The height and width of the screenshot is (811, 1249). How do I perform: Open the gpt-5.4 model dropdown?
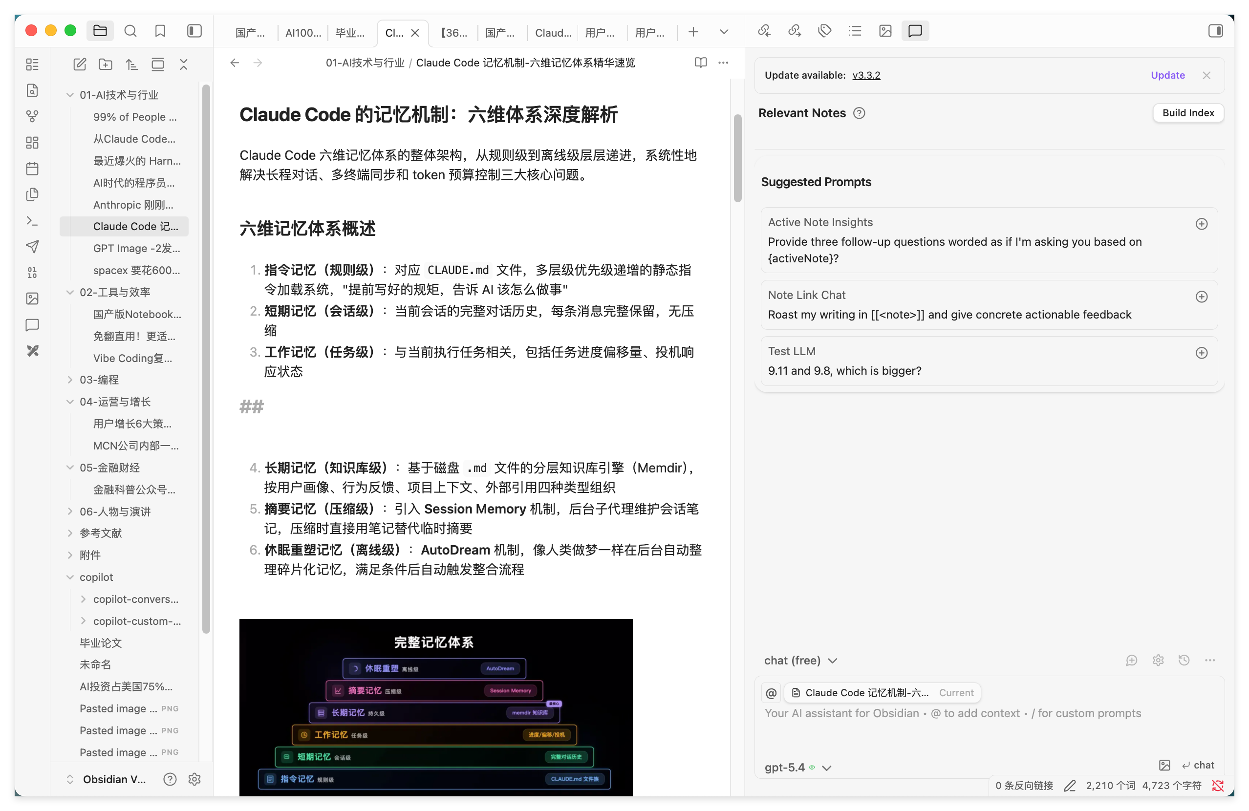coord(797,768)
